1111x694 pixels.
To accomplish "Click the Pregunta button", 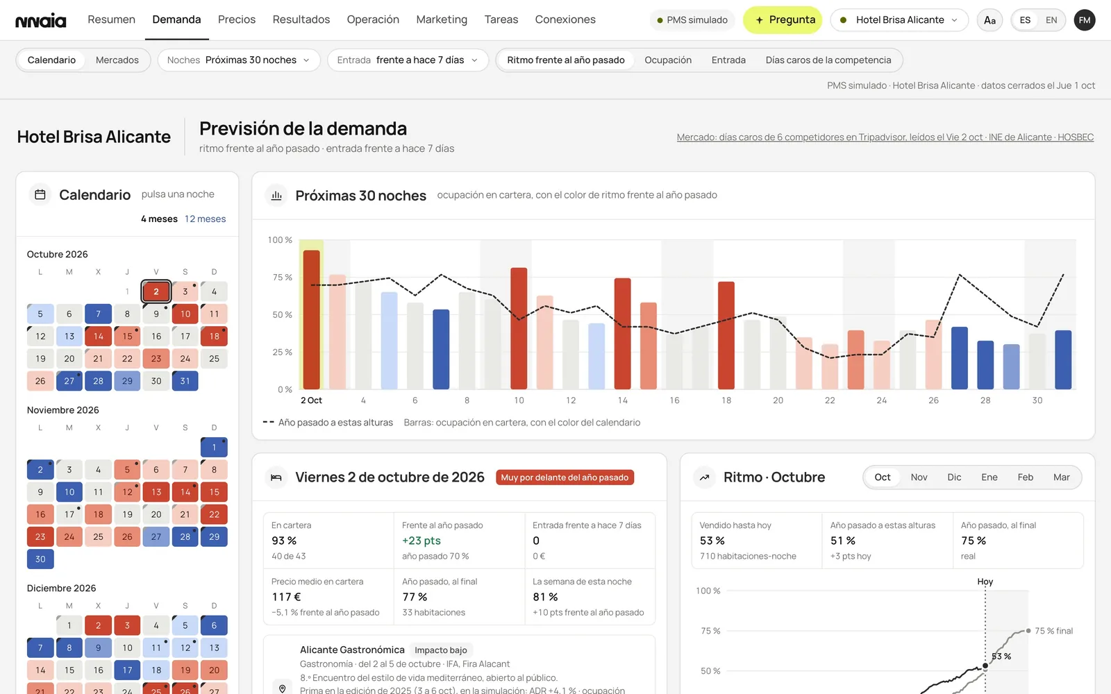I will pos(783,20).
